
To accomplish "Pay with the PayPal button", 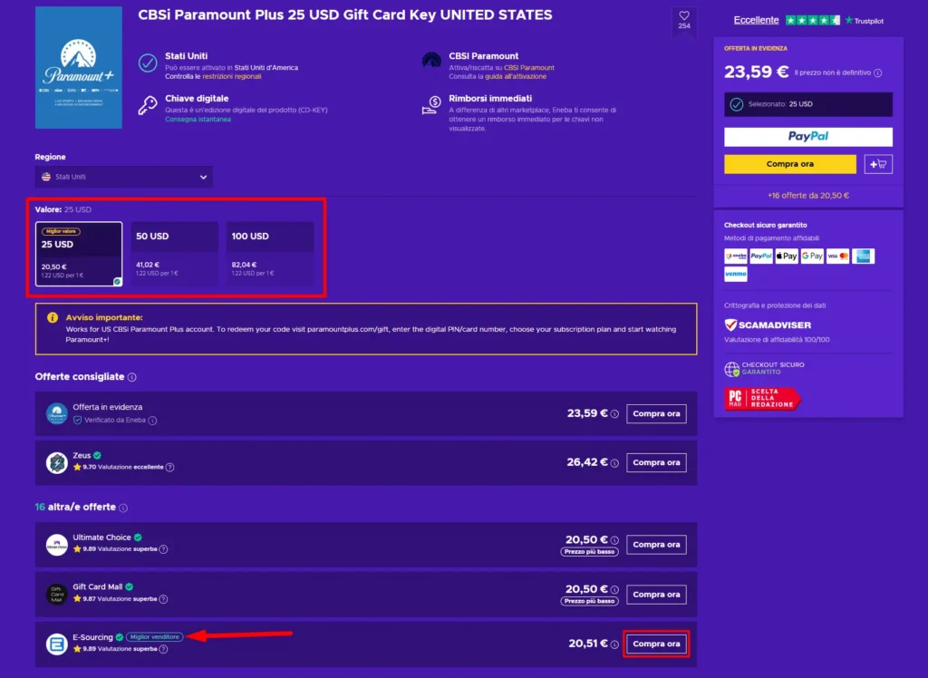I will [807, 137].
